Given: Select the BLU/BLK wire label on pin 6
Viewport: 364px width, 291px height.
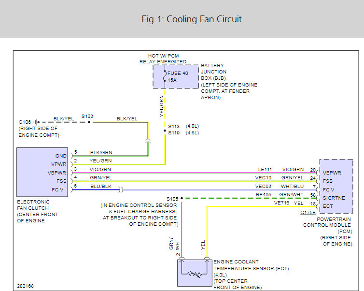Looking at the screenshot, I should coord(101,186).
